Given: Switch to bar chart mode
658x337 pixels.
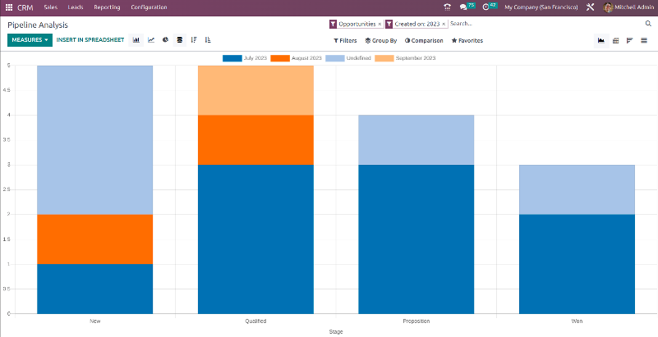Looking at the screenshot, I should coord(136,39).
